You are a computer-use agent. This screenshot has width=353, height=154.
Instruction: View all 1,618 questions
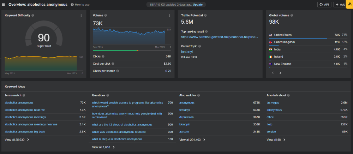click(x=103, y=147)
